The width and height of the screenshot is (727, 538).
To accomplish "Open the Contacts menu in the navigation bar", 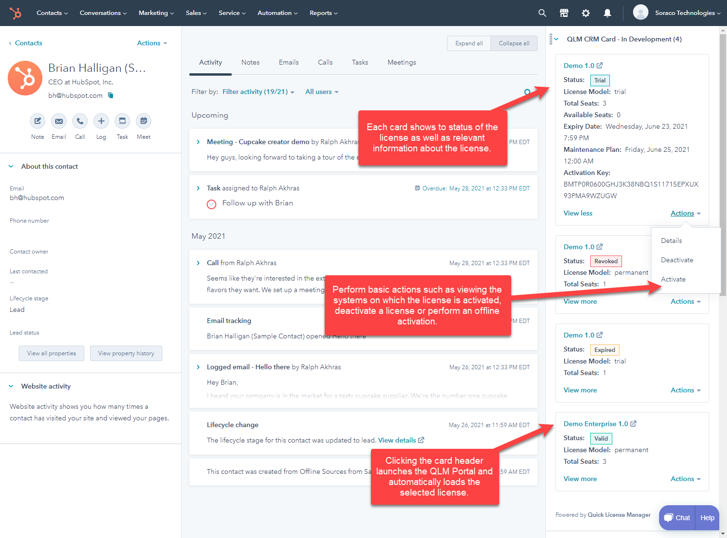I will [52, 13].
